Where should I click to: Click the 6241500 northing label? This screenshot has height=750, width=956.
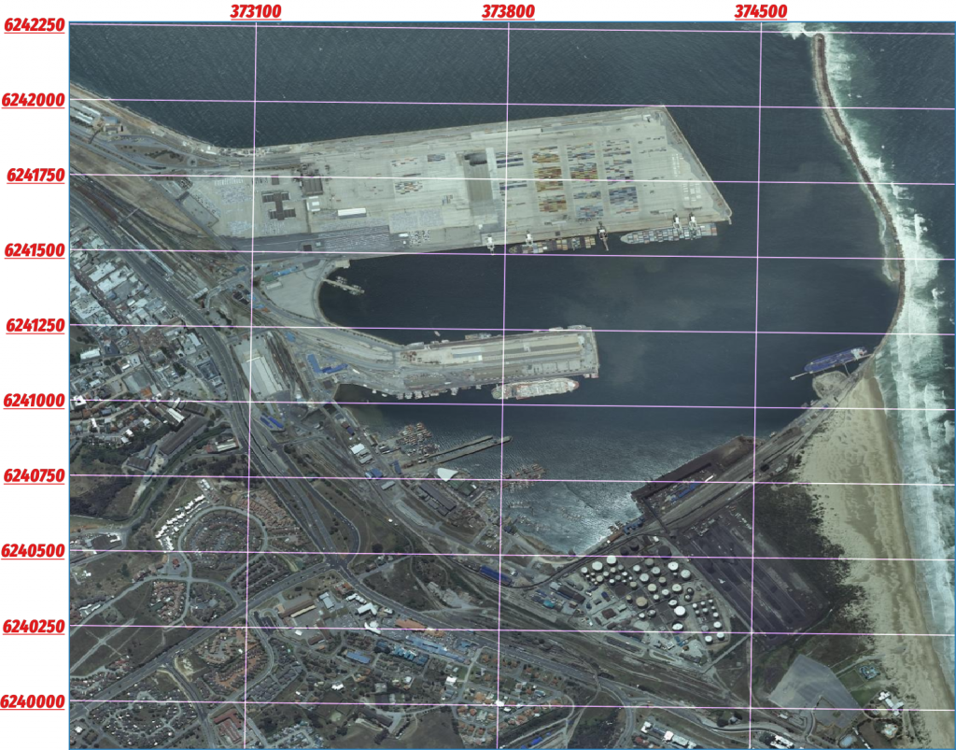pyautogui.click(x=35, y=250)
